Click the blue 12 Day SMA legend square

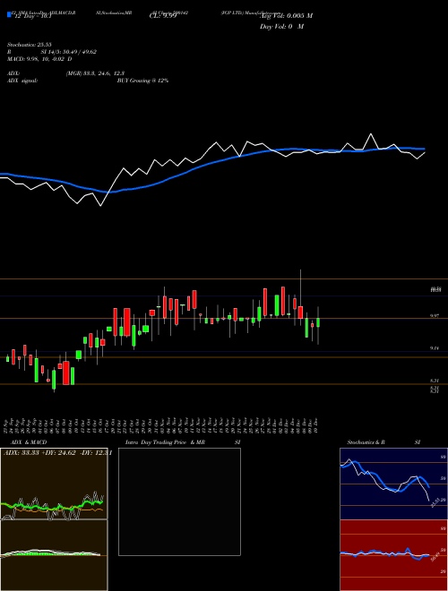point(9,15)
